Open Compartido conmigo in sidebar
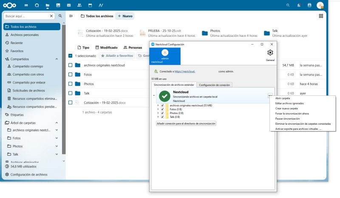This screenshot has width=340, height=198. coord(28,66)
